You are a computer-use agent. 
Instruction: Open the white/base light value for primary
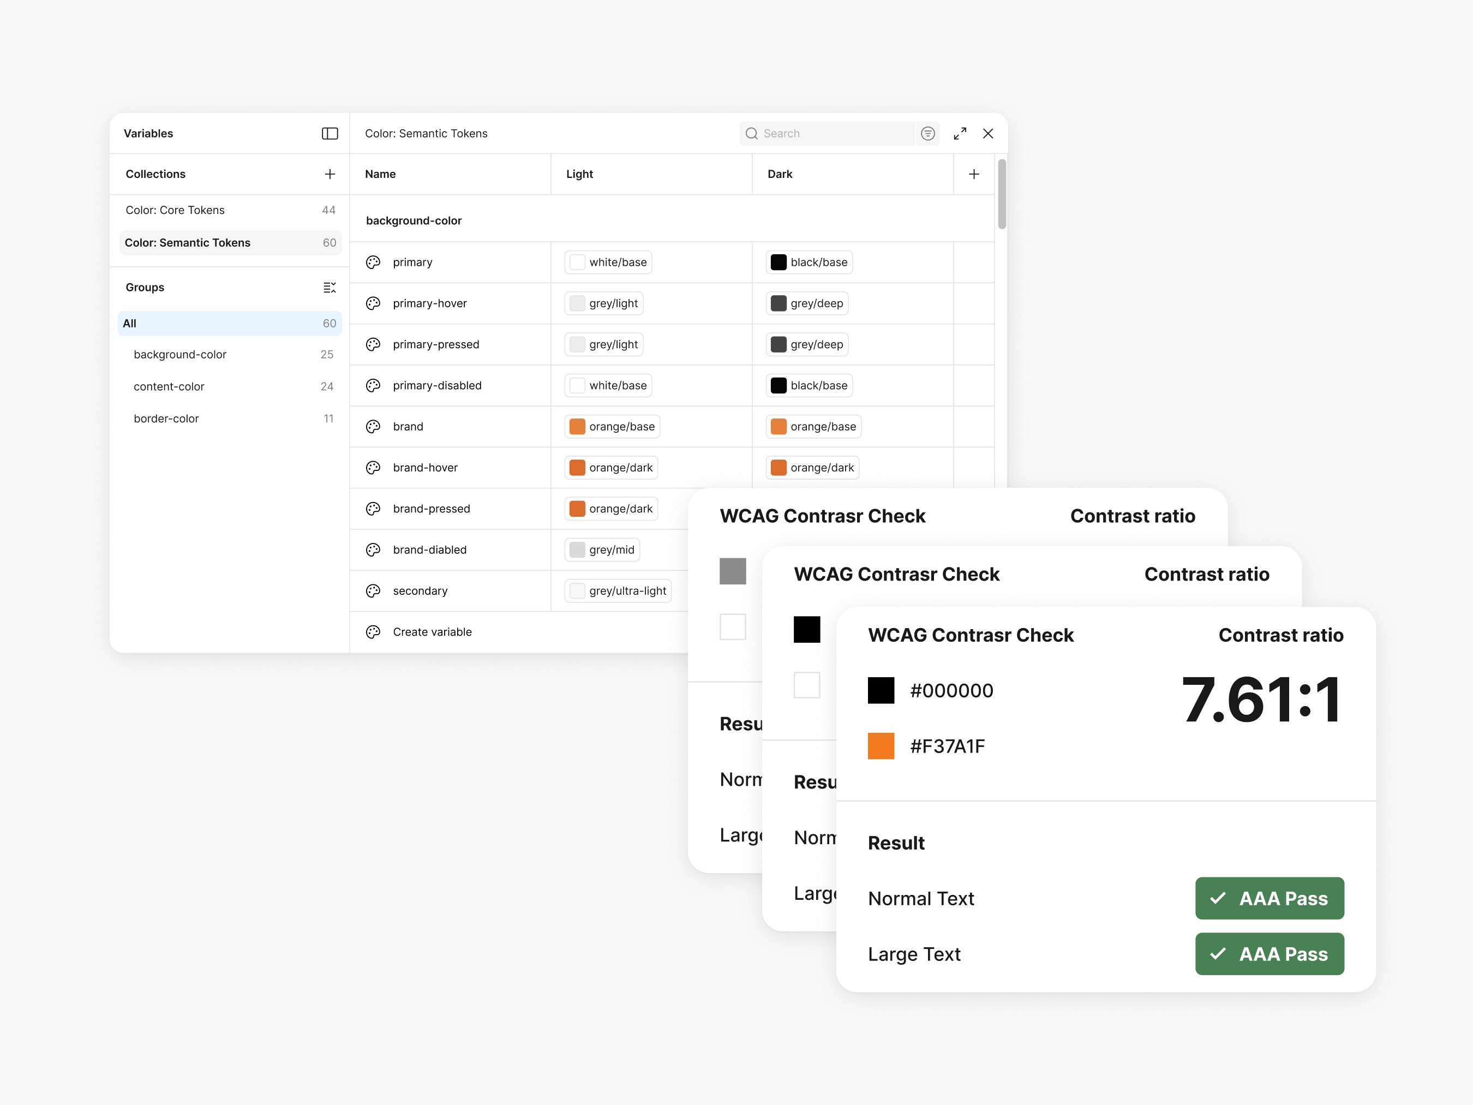pyautogui.click(x=609, y=262)
